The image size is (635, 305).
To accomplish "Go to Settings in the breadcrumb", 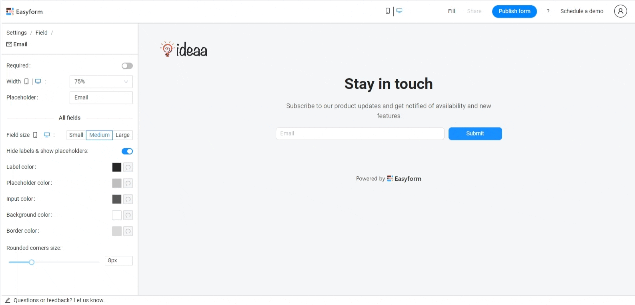I will click(16, 33).
